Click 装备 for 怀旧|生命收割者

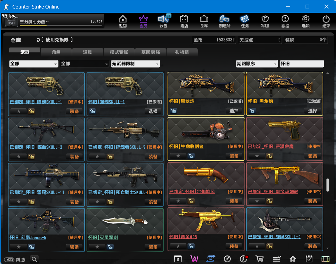234,156
